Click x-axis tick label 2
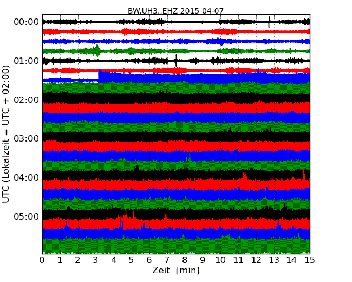 [x=77, y=260]
